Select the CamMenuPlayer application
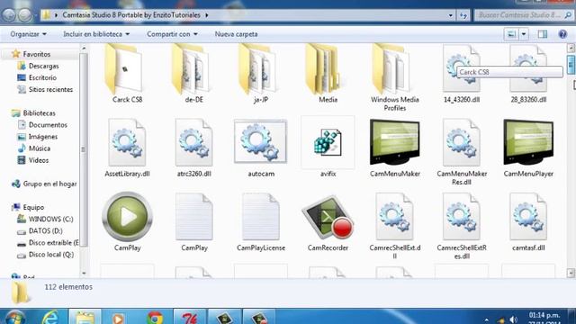576x324 pixels. [x=528, y=148]
